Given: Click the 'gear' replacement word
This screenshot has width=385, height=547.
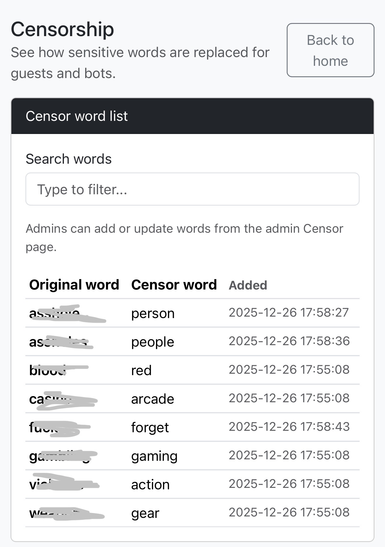Looking at the screenshot, I should tap(145, 513).
